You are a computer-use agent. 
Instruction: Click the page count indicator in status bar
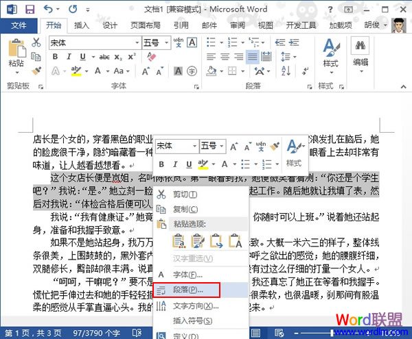[x=29, y=333]
